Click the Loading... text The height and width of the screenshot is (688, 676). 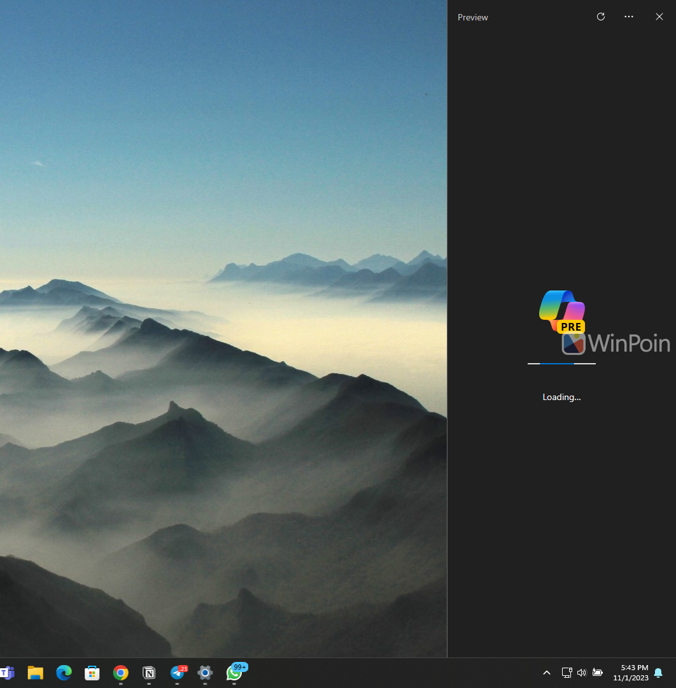pos(561,397)
